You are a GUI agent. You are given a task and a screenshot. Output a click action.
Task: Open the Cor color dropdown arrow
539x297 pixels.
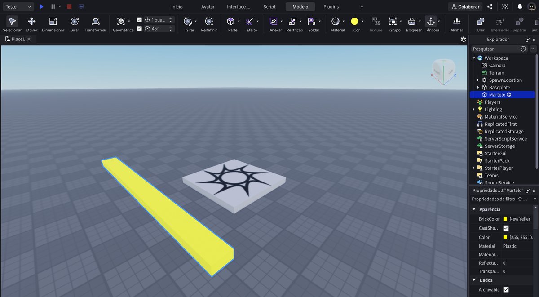(362, 21)
